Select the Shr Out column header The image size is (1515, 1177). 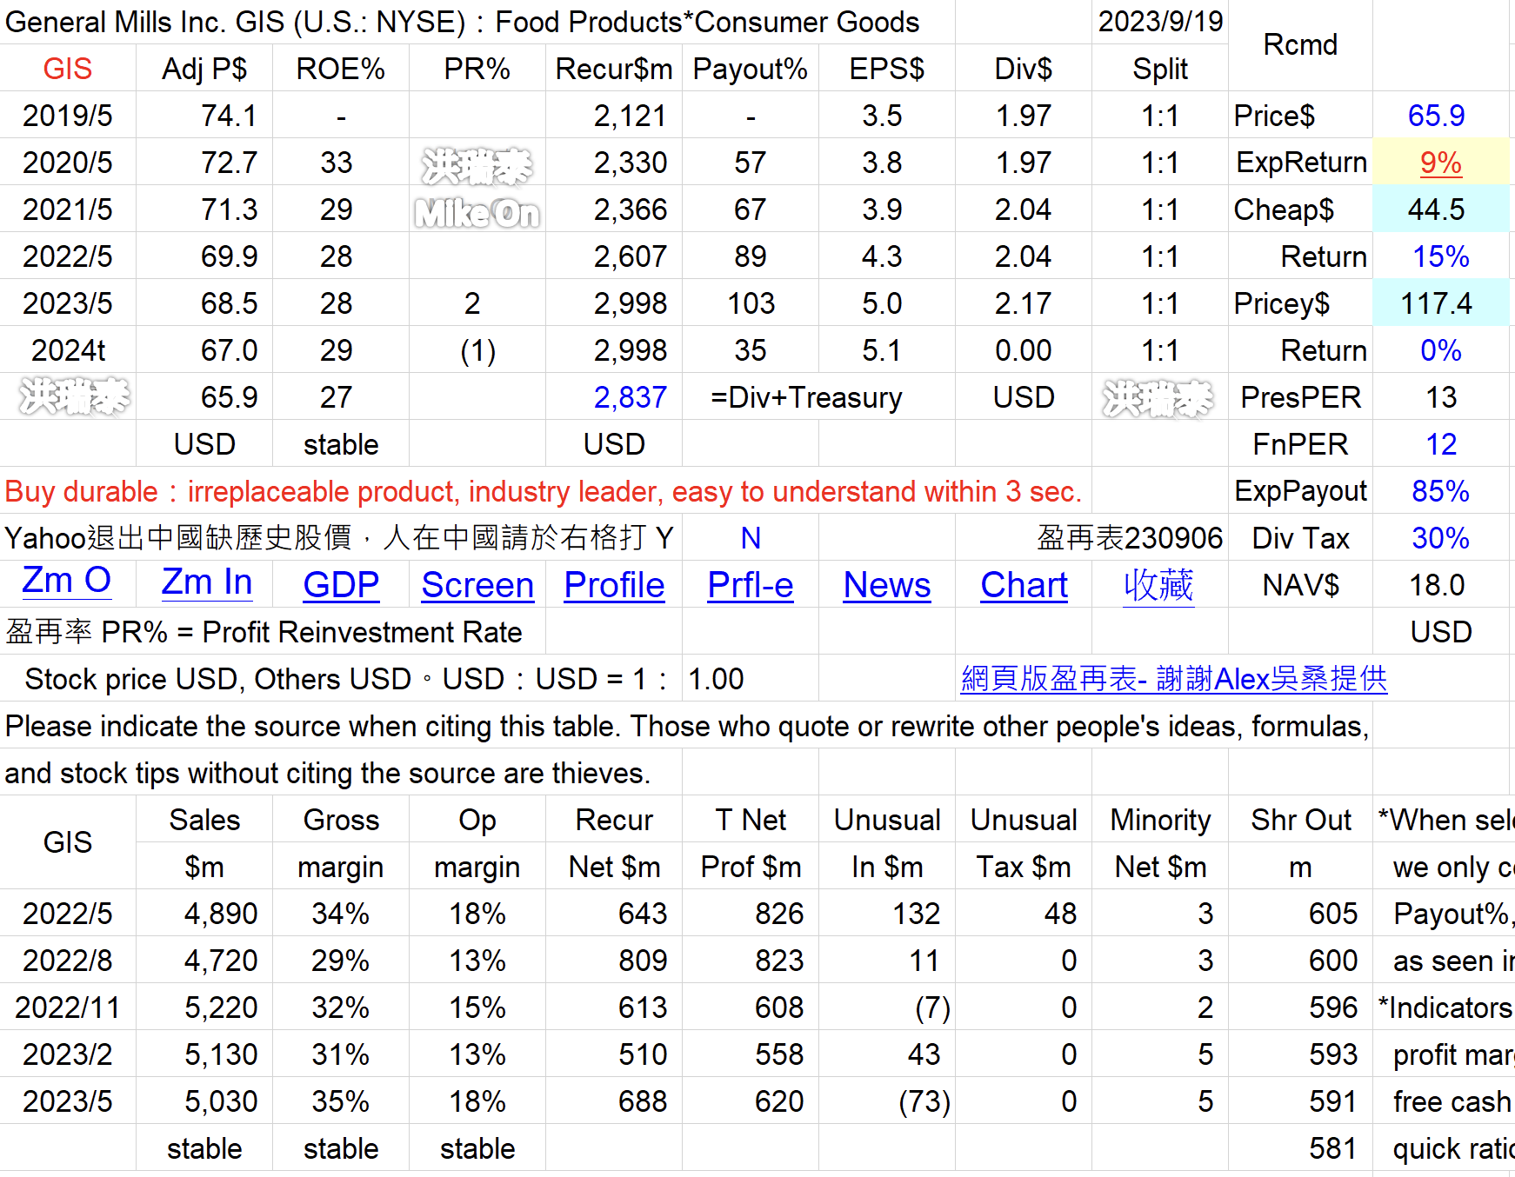point(1300,820)
